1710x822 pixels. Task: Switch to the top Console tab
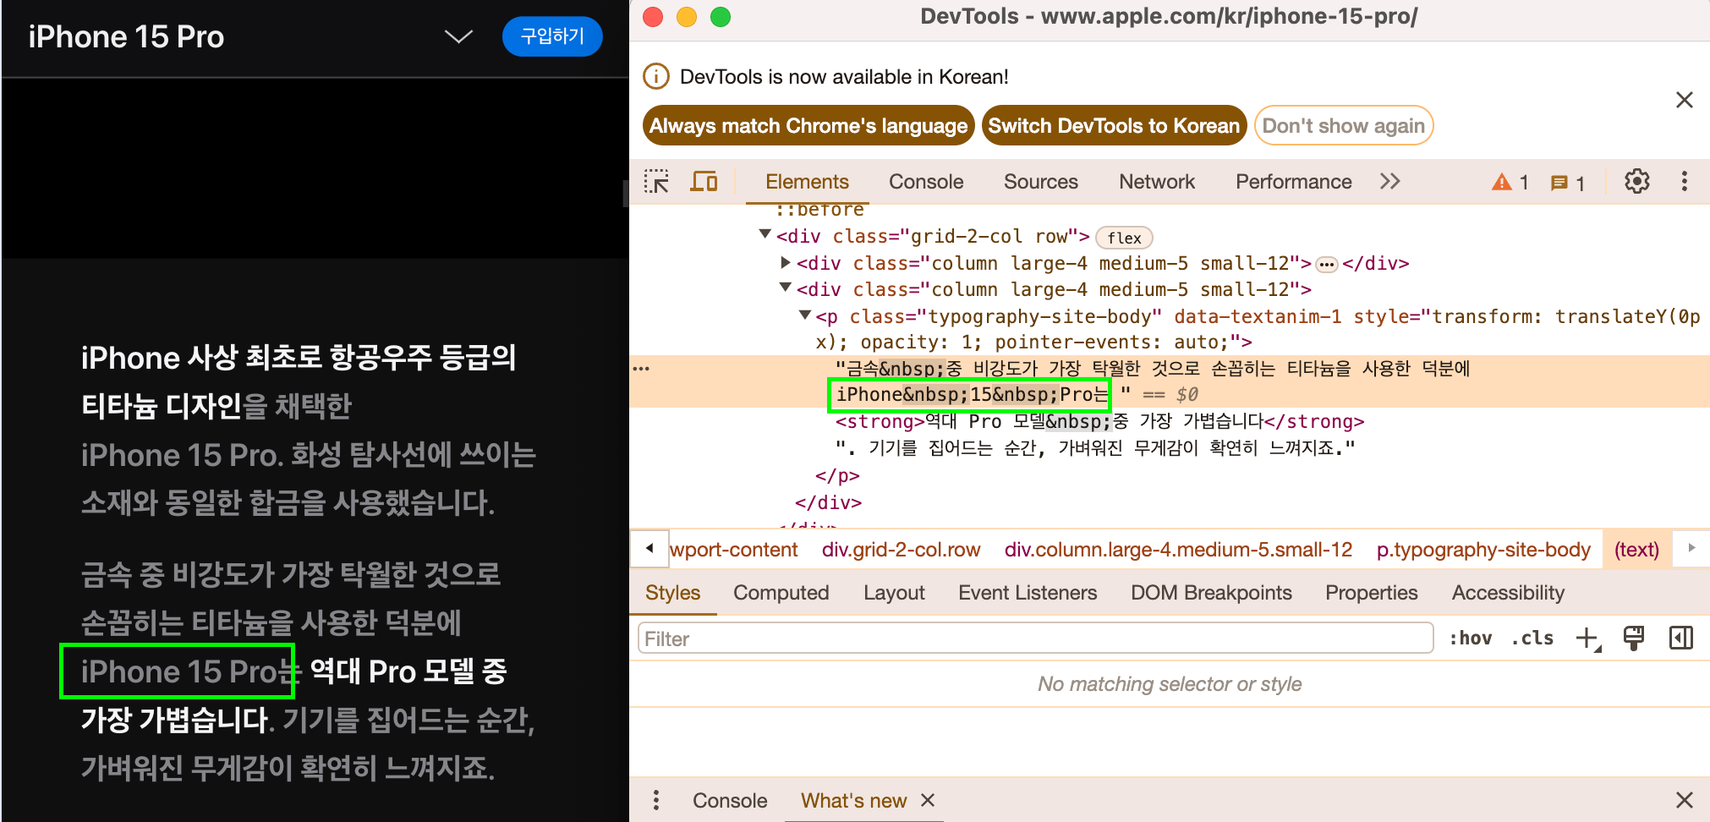pyautogui.click(x=926, y=182)
